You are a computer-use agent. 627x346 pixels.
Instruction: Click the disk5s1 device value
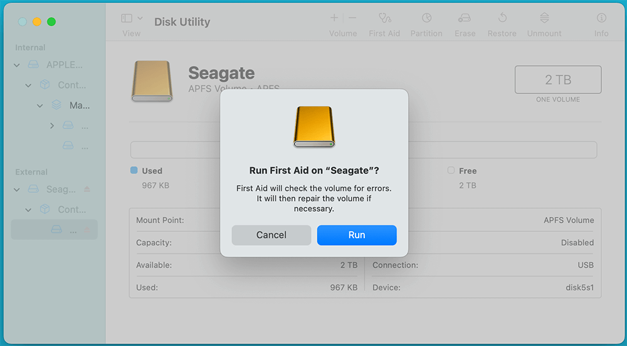580,287
